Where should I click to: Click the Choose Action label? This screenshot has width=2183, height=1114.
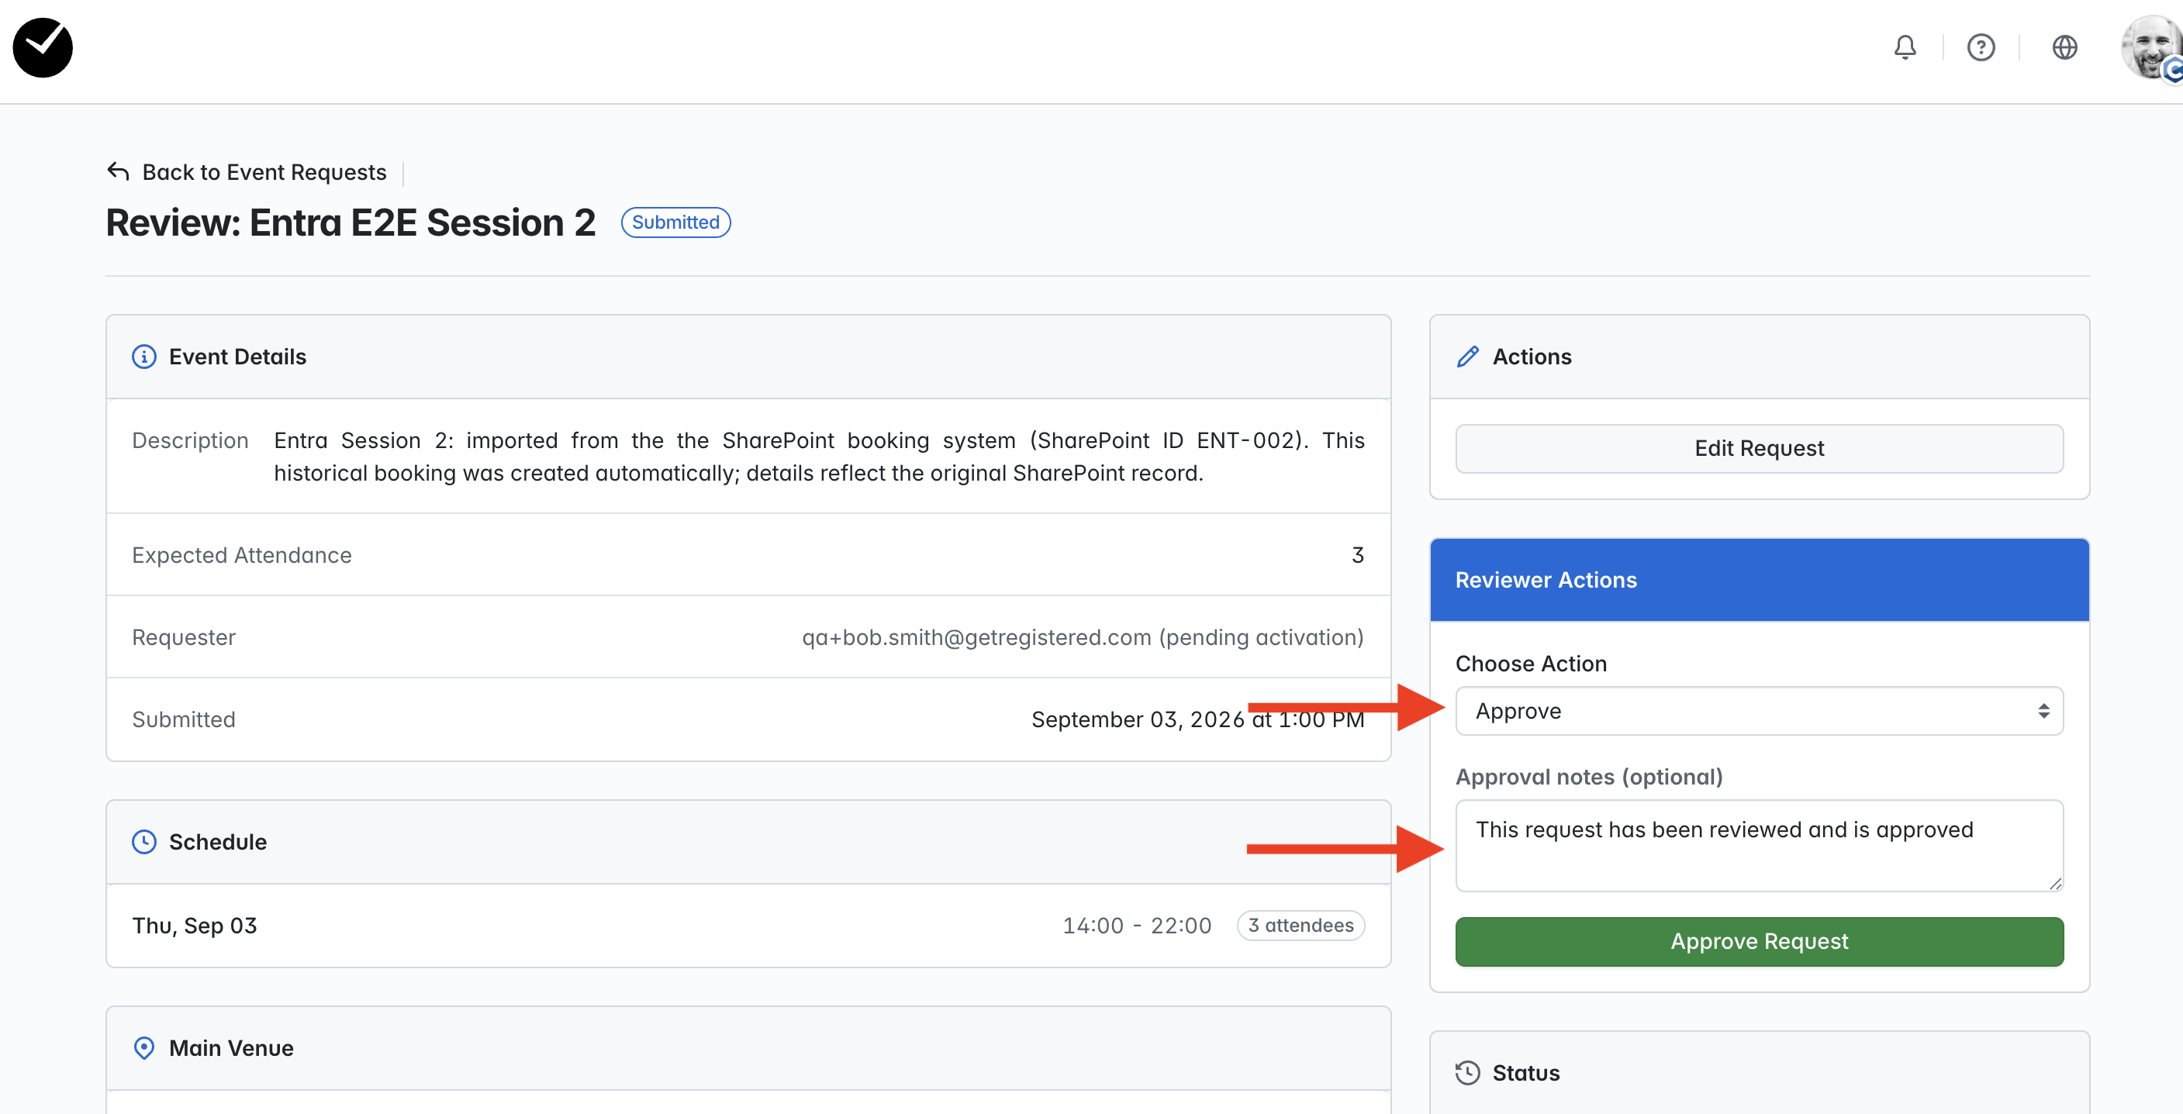tap(1532, 664)
